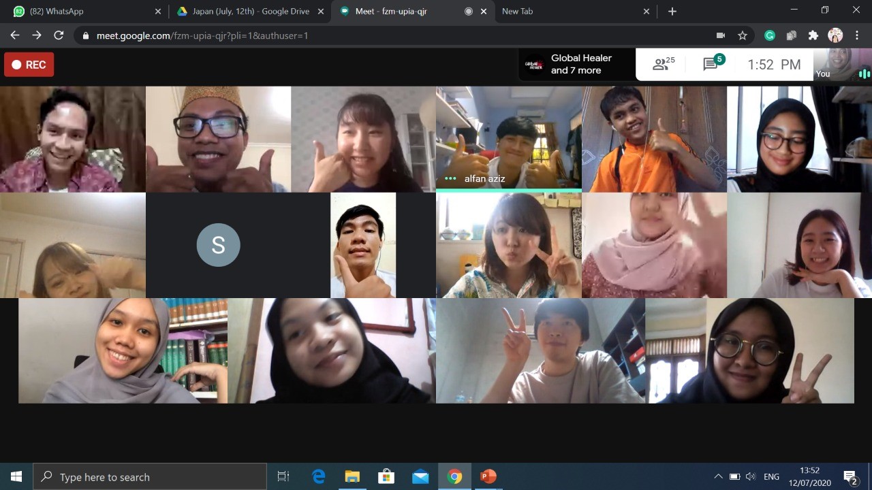Image resolution: width=872 pixels, height=490 pixels.
Task: Click the camera permission icon in address bar
Action: 721,35
